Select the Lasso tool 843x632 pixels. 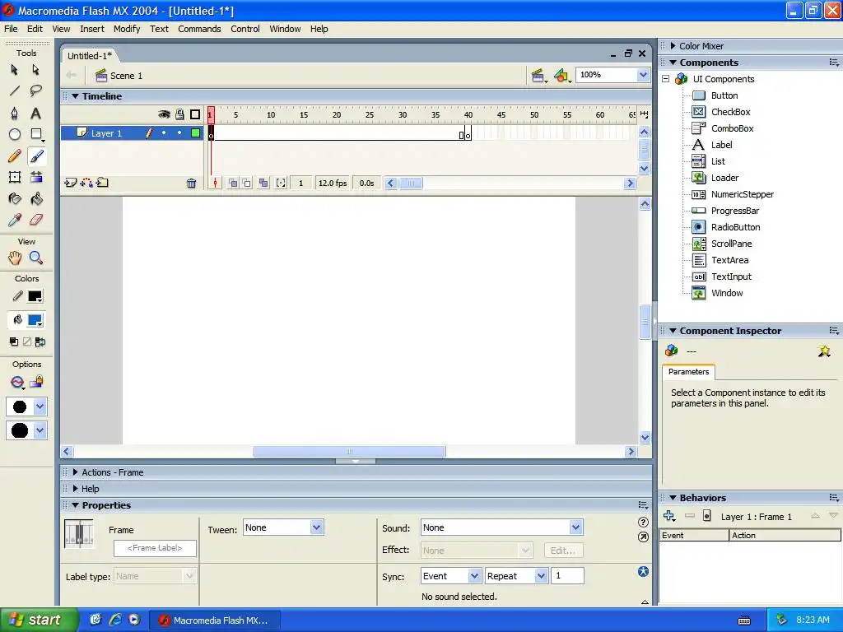click(x=35, y=91)
